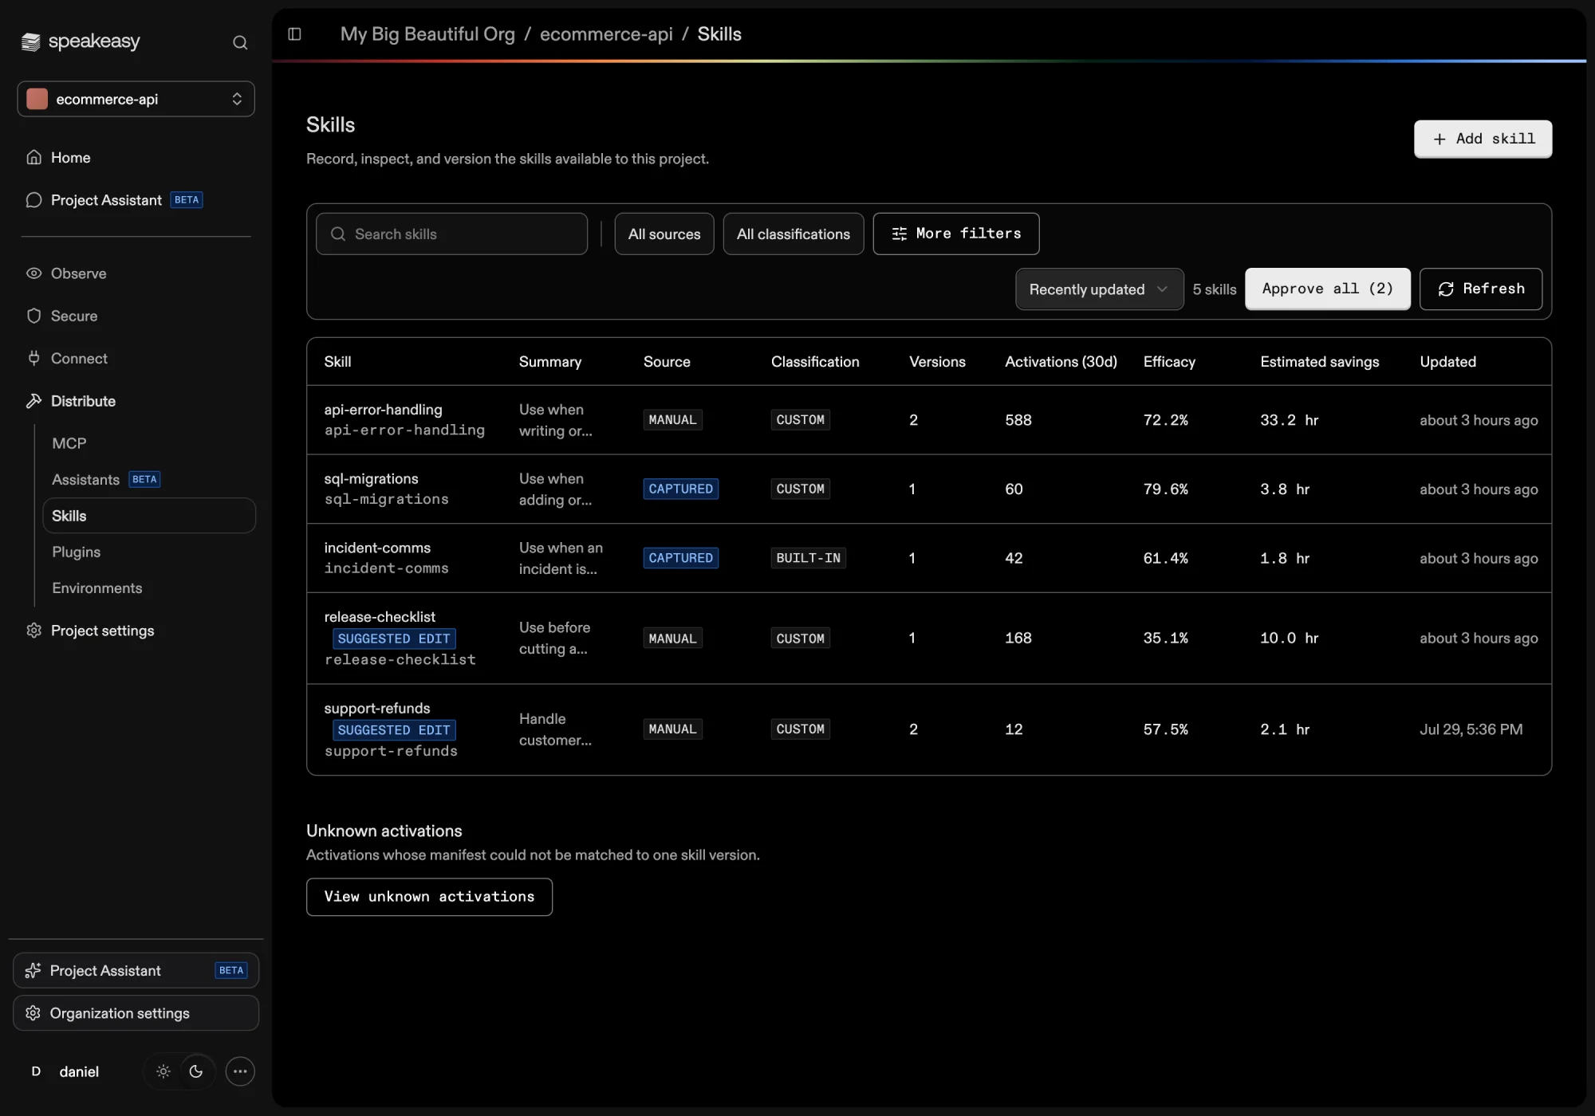1595x1116 pixels.
Task: Open Environments in sidebar
Action: (97, 588)
